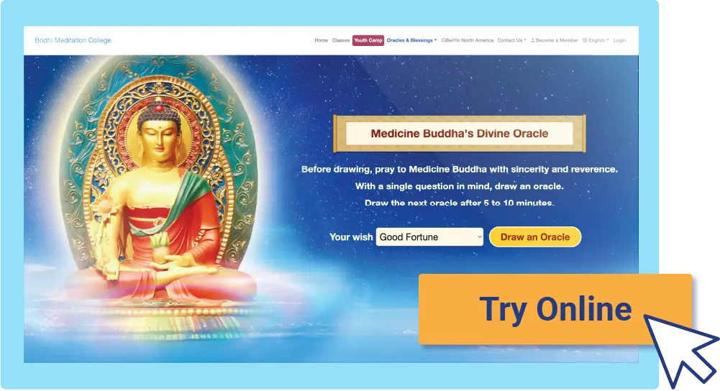This screenshot has width=720, height=391.
Task: Expand the Contact Us dropdown menu
Action: click(511, 40)
